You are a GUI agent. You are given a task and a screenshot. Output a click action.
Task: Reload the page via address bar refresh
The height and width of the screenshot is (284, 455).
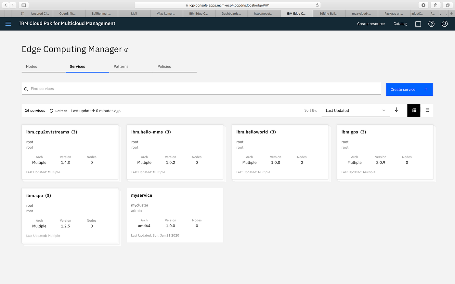pos(318,5)
